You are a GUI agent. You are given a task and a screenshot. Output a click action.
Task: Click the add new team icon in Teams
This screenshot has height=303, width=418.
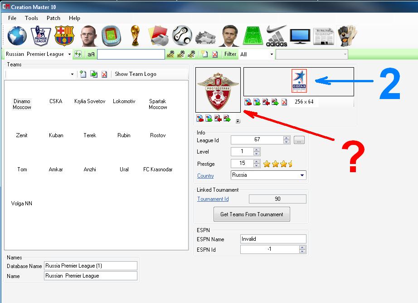(83, 74)
